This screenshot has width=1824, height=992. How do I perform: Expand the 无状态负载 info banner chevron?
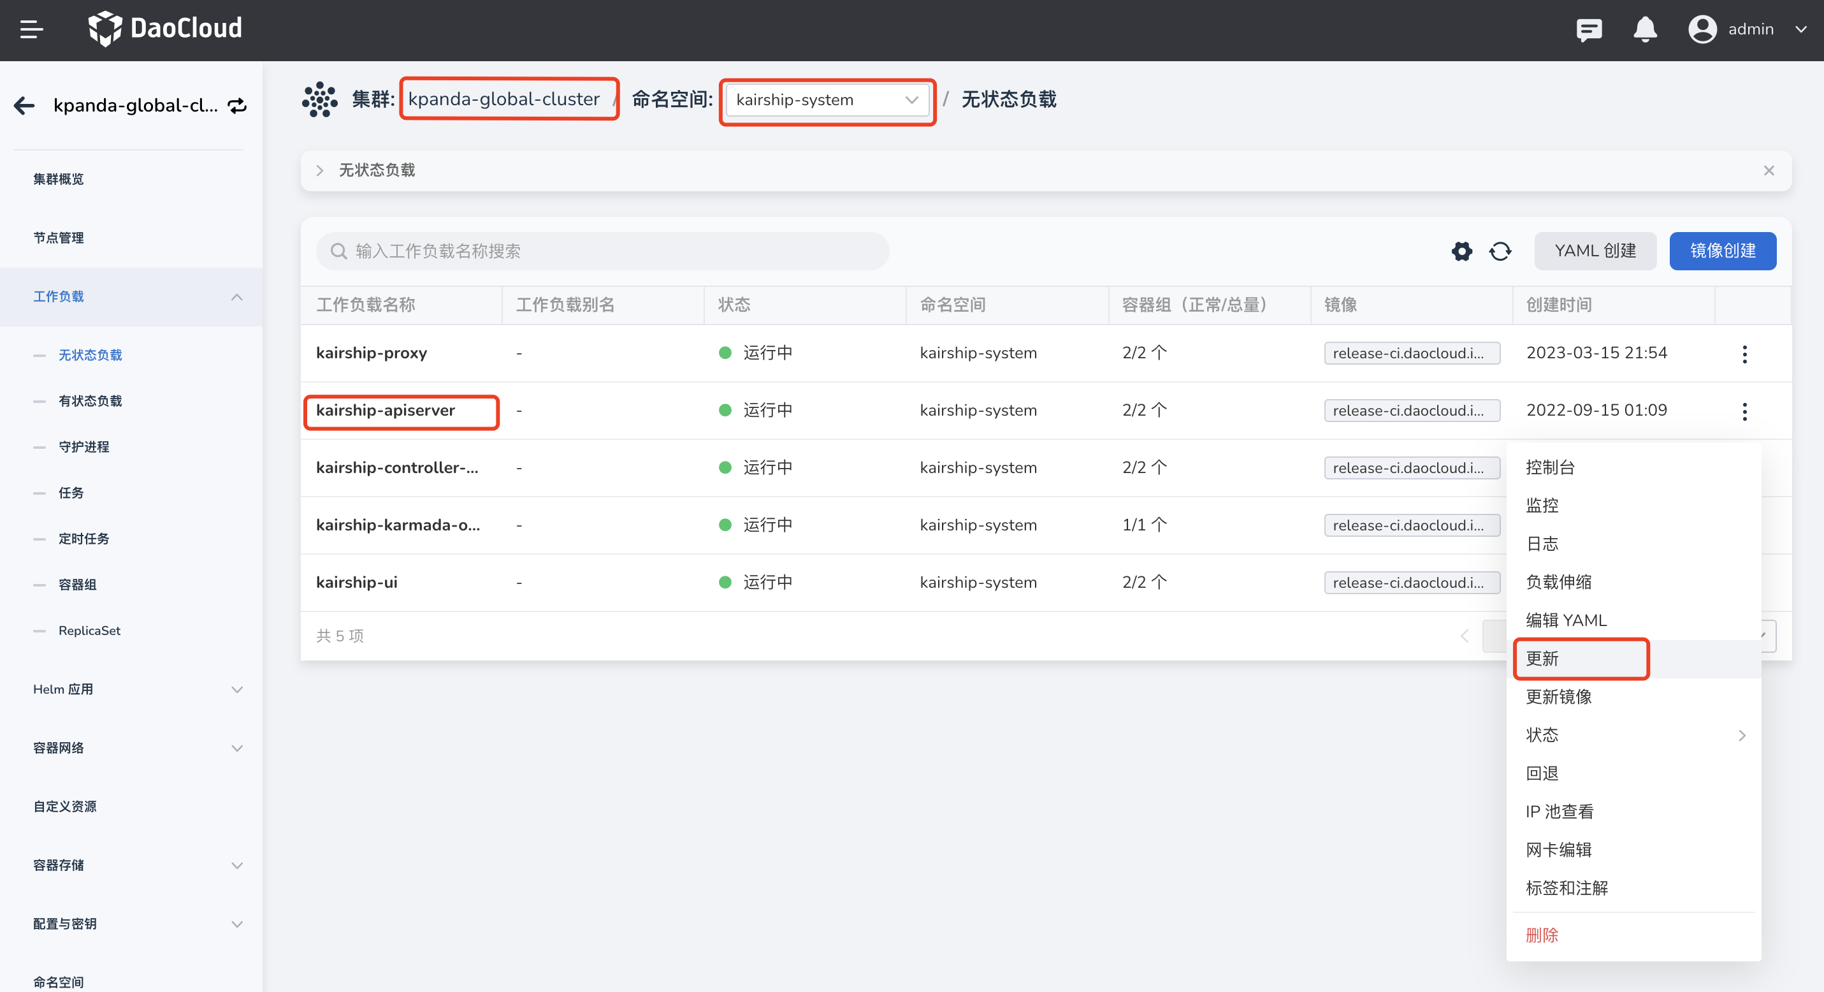pyautogui.click(x=319, y=170)
